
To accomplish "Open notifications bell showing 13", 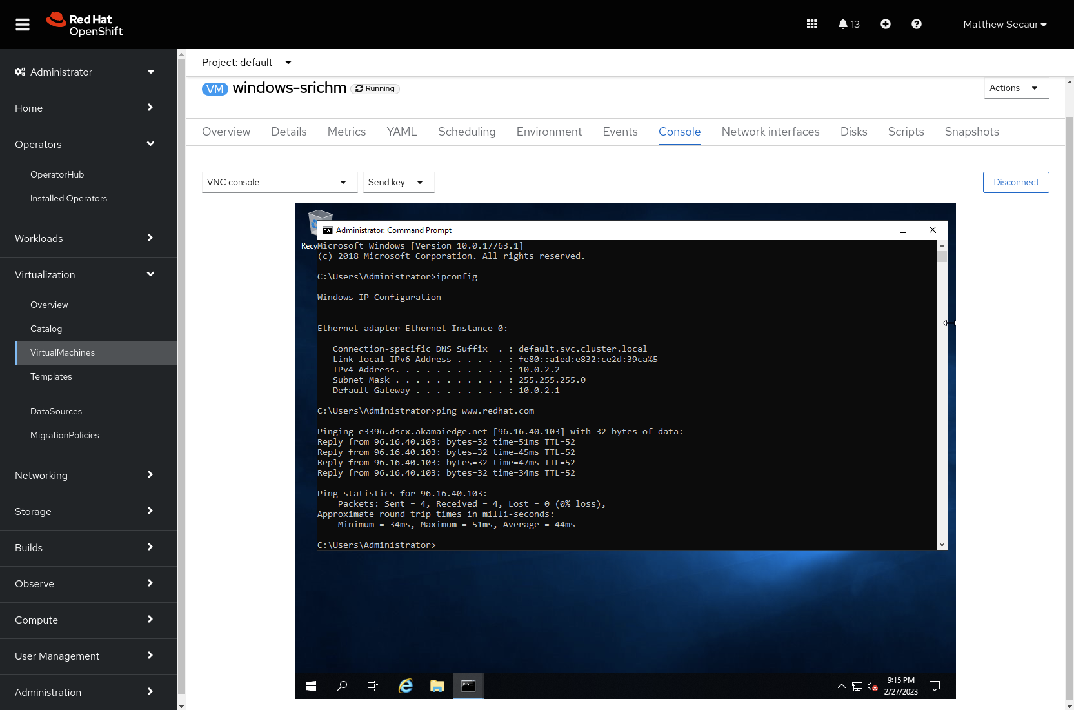I will (849, 24).
